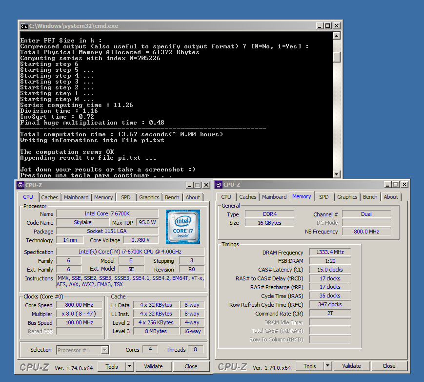The width and height of the screenshot is (424, 382).
Task: Minimize the cmd.exe window
Action: 320,26
